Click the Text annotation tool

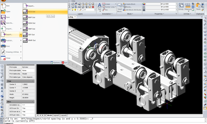click(100, 7)
